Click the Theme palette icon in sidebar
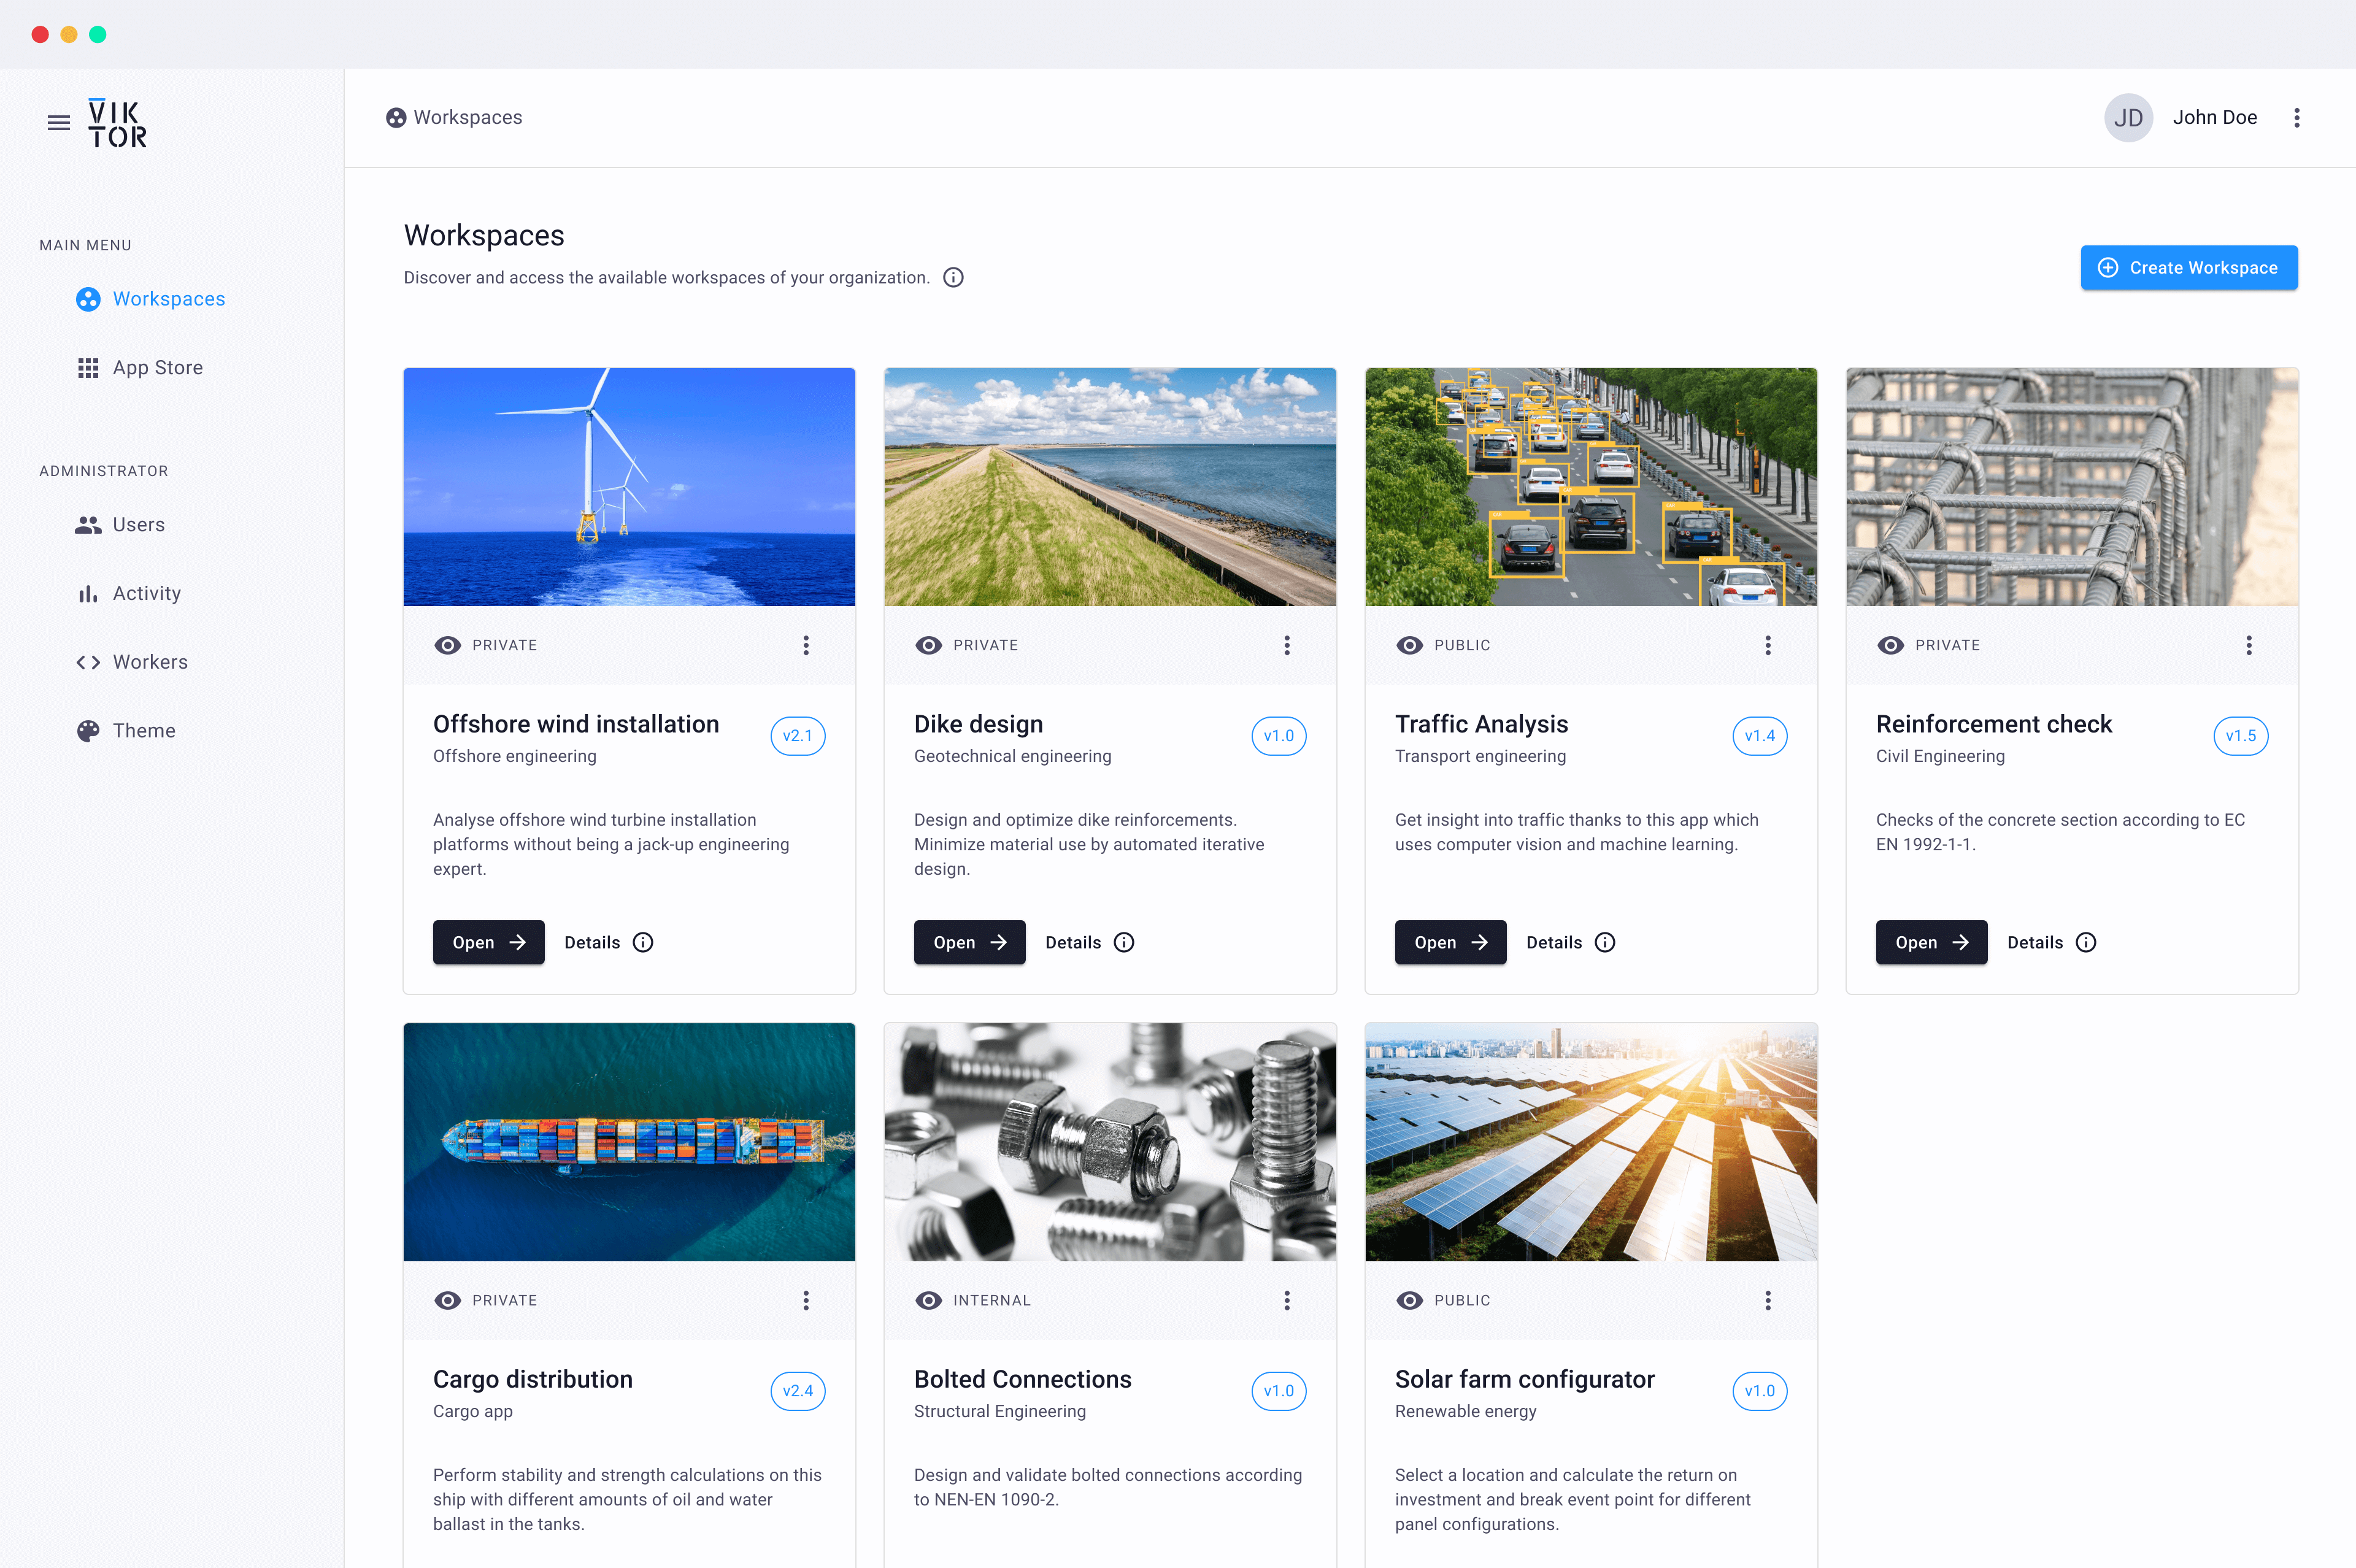The width and height of the screenshot is (2356, 1568). click(x=88, y=731)
